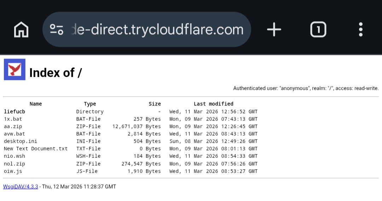382x201 pixels.
Task: Open New Text Document.txt
Action: [35, 149]
